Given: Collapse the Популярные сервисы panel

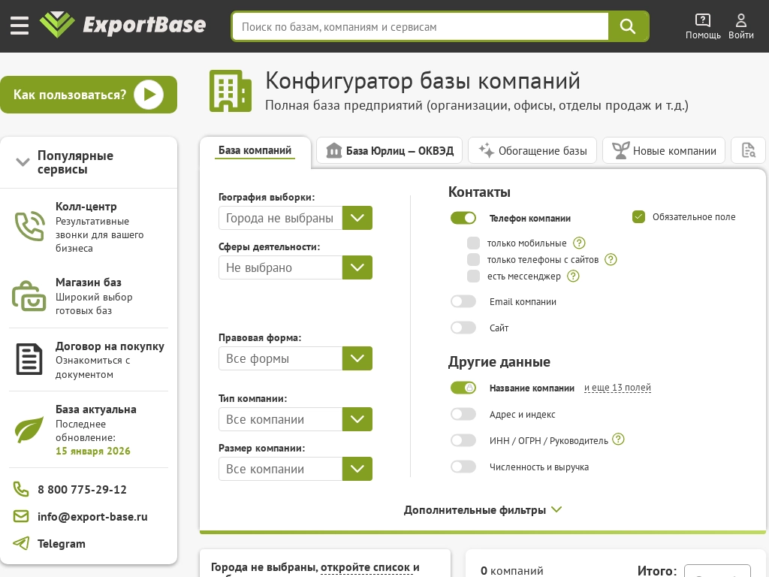Looking at the screenshot, I should click(23, 162).
